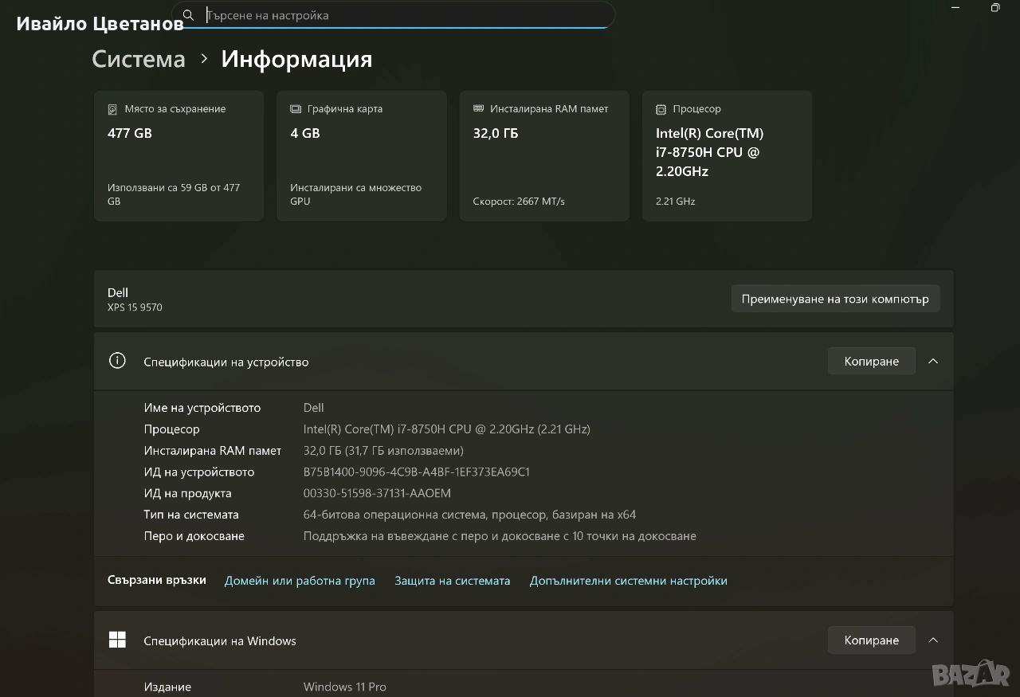Open Допълнителни системни настройки link

[x=628, y=581]
